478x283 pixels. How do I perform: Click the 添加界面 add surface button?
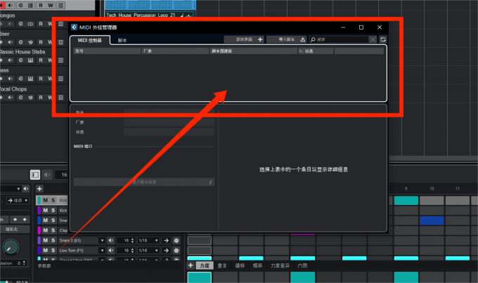click(x=244, y=39)
